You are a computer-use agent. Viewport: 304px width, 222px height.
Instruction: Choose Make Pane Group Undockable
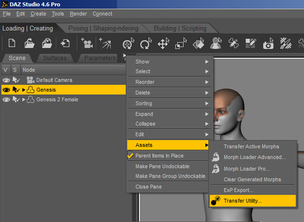pos(168,176)
